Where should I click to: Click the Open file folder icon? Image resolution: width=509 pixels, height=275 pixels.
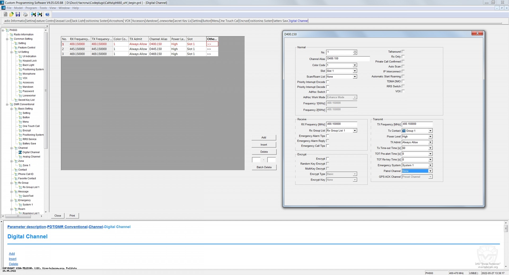pyautogui.click(x=11, y=14)
